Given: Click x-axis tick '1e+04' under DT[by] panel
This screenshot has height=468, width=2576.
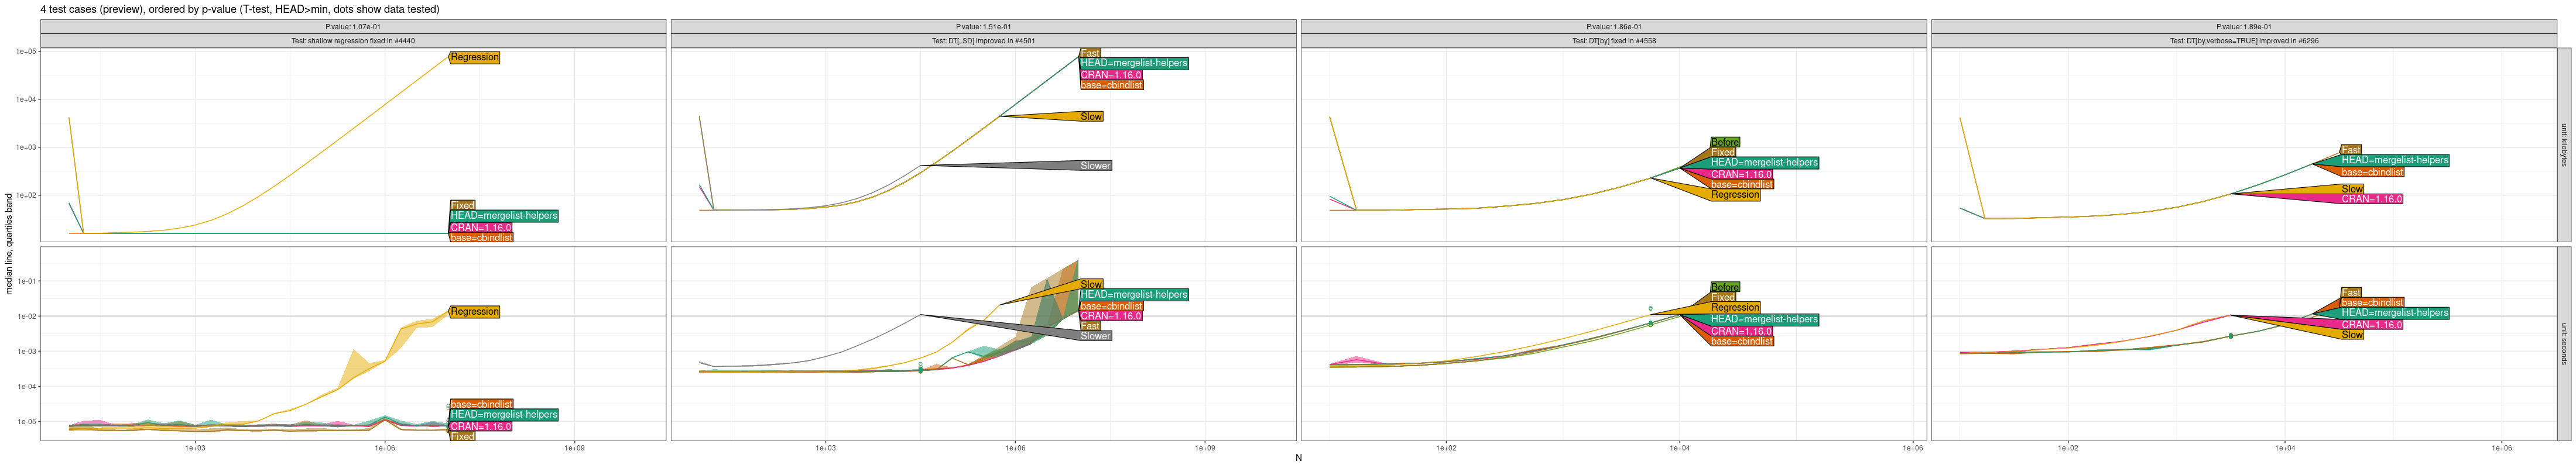Looking at the screenshot, I should point(1679,448).
